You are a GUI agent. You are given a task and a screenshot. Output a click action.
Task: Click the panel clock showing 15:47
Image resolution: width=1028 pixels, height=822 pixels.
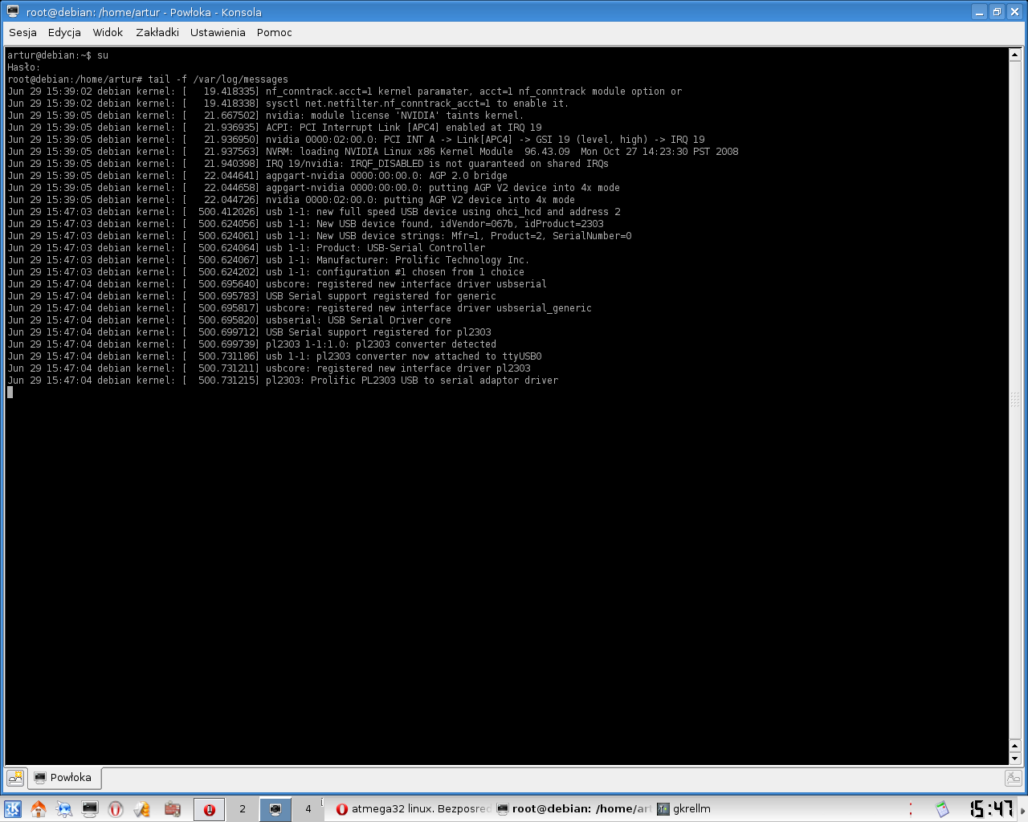[x=991, y=808]
